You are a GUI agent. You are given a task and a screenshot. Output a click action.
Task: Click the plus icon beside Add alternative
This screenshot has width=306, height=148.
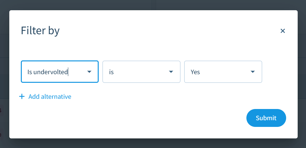(x=22, y=97)
